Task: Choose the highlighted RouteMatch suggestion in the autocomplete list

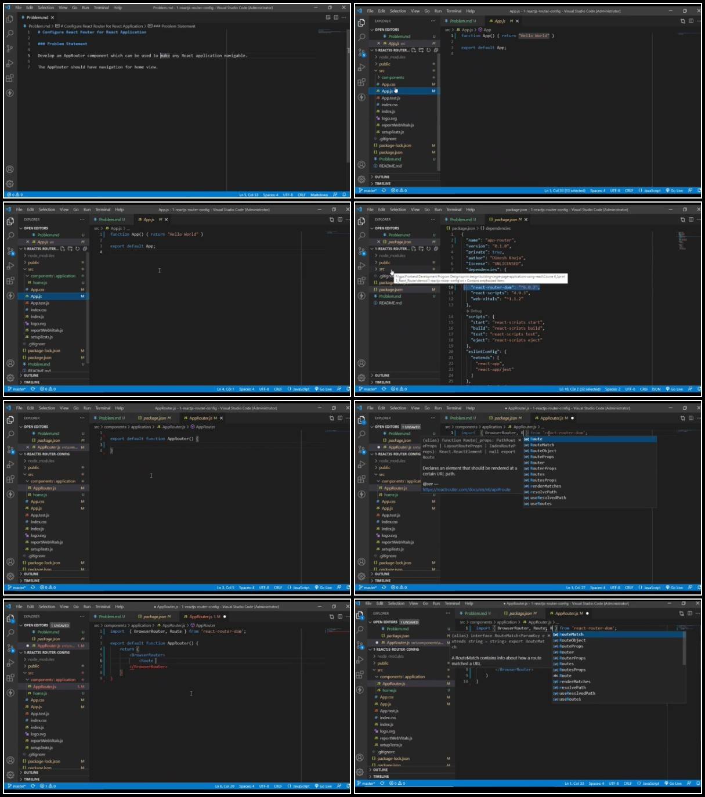Action: click(618, 634)
